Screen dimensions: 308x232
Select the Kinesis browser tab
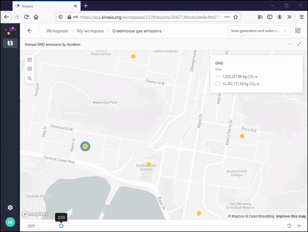47,6
